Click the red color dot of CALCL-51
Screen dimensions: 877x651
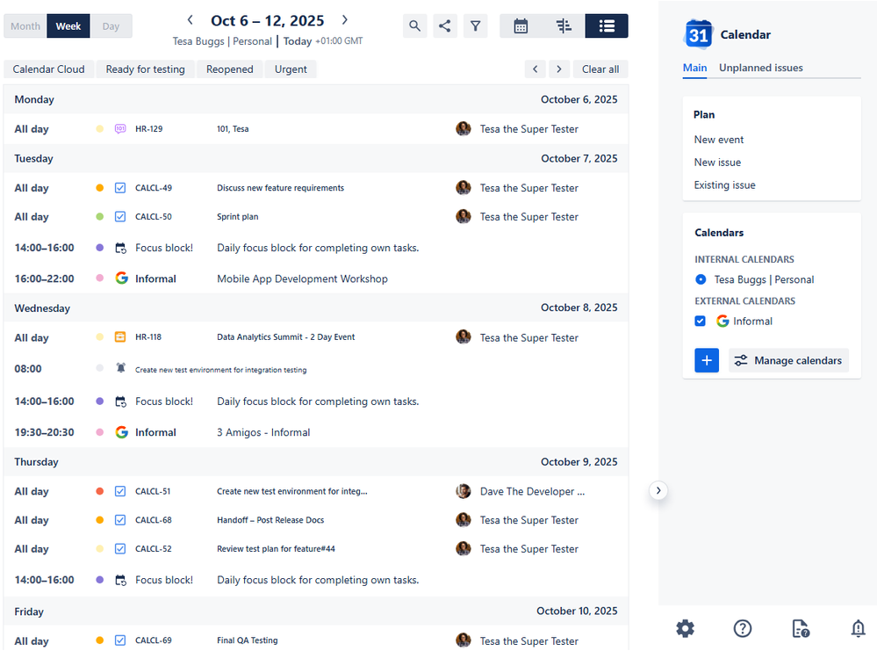99,491
